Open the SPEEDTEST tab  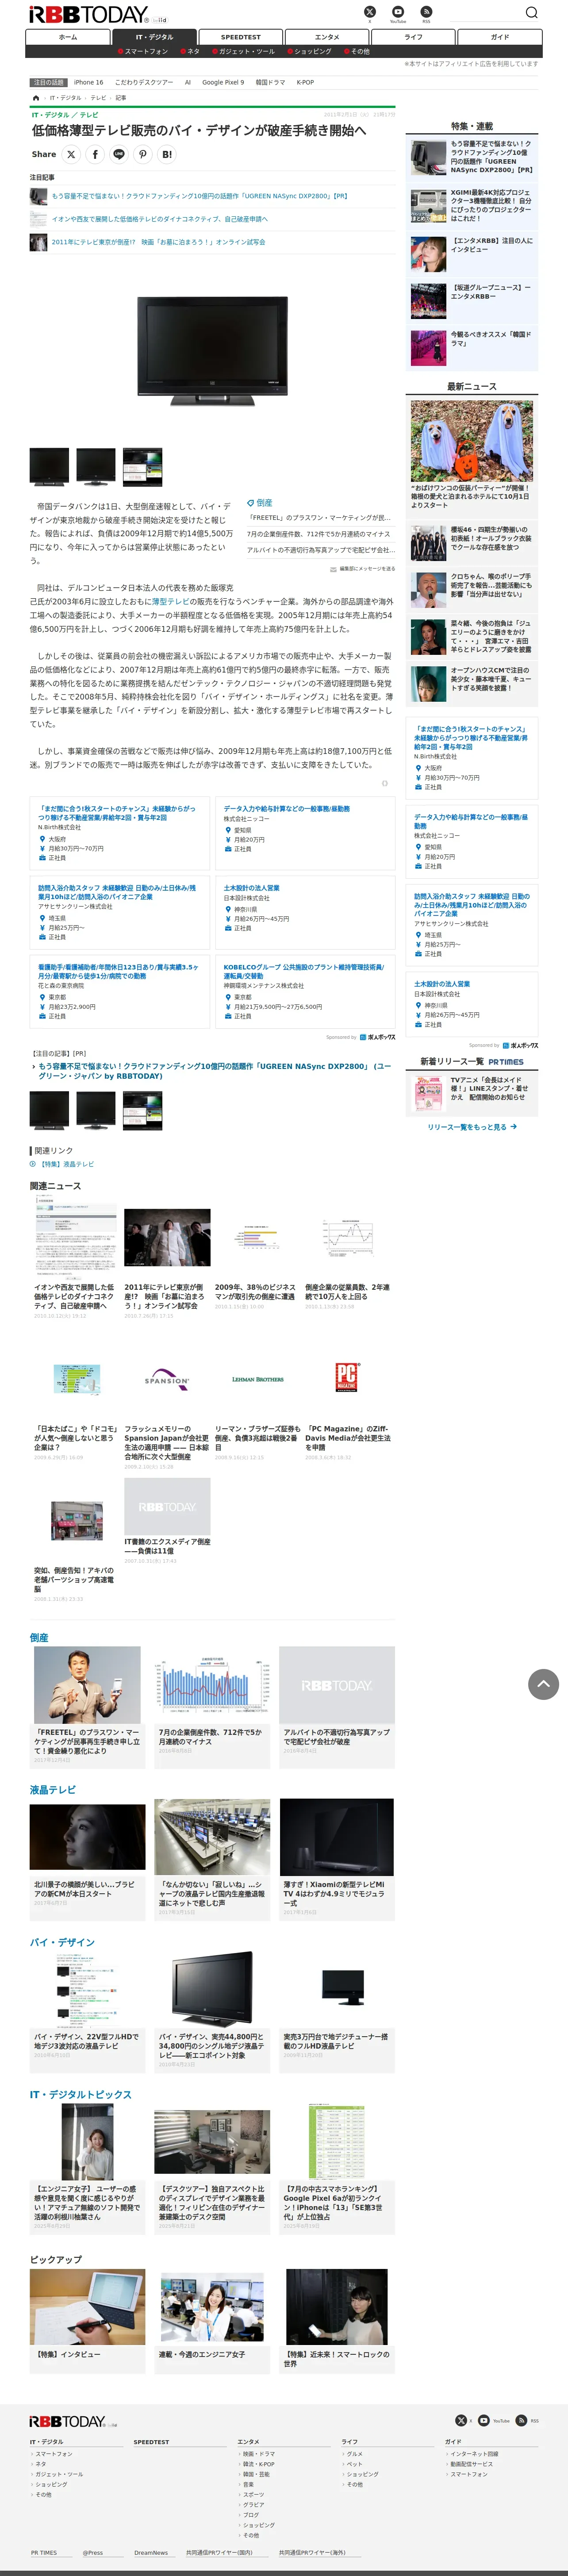pos(241,37)
